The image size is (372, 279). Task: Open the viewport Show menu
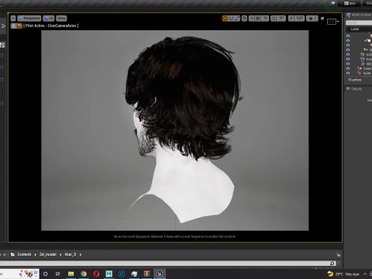(x=61, y=19)
